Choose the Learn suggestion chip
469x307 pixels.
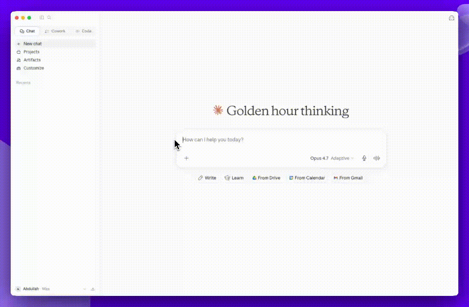[x=234, y=178]
